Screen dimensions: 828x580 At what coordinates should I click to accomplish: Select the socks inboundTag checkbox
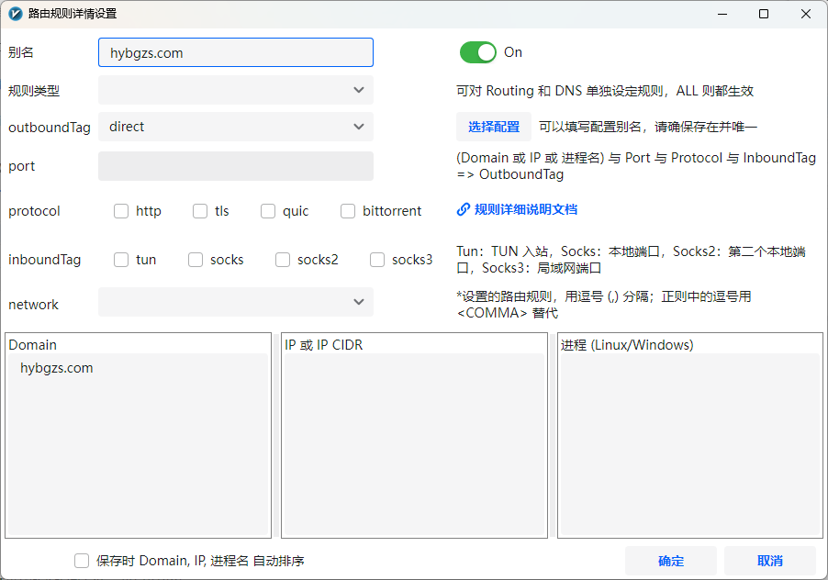click(196, 260)
